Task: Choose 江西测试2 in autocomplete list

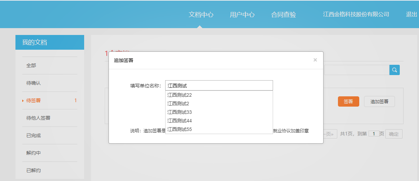Action: pos(178,104)
